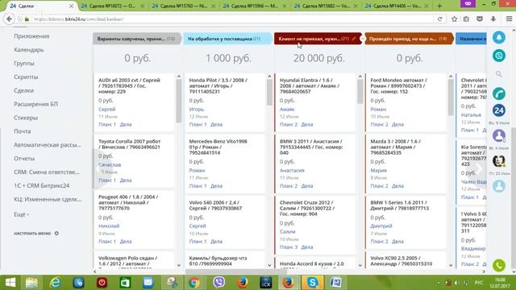Click the НАСТРОИТЬ МЕНЮ link

[x=32, y=233]
